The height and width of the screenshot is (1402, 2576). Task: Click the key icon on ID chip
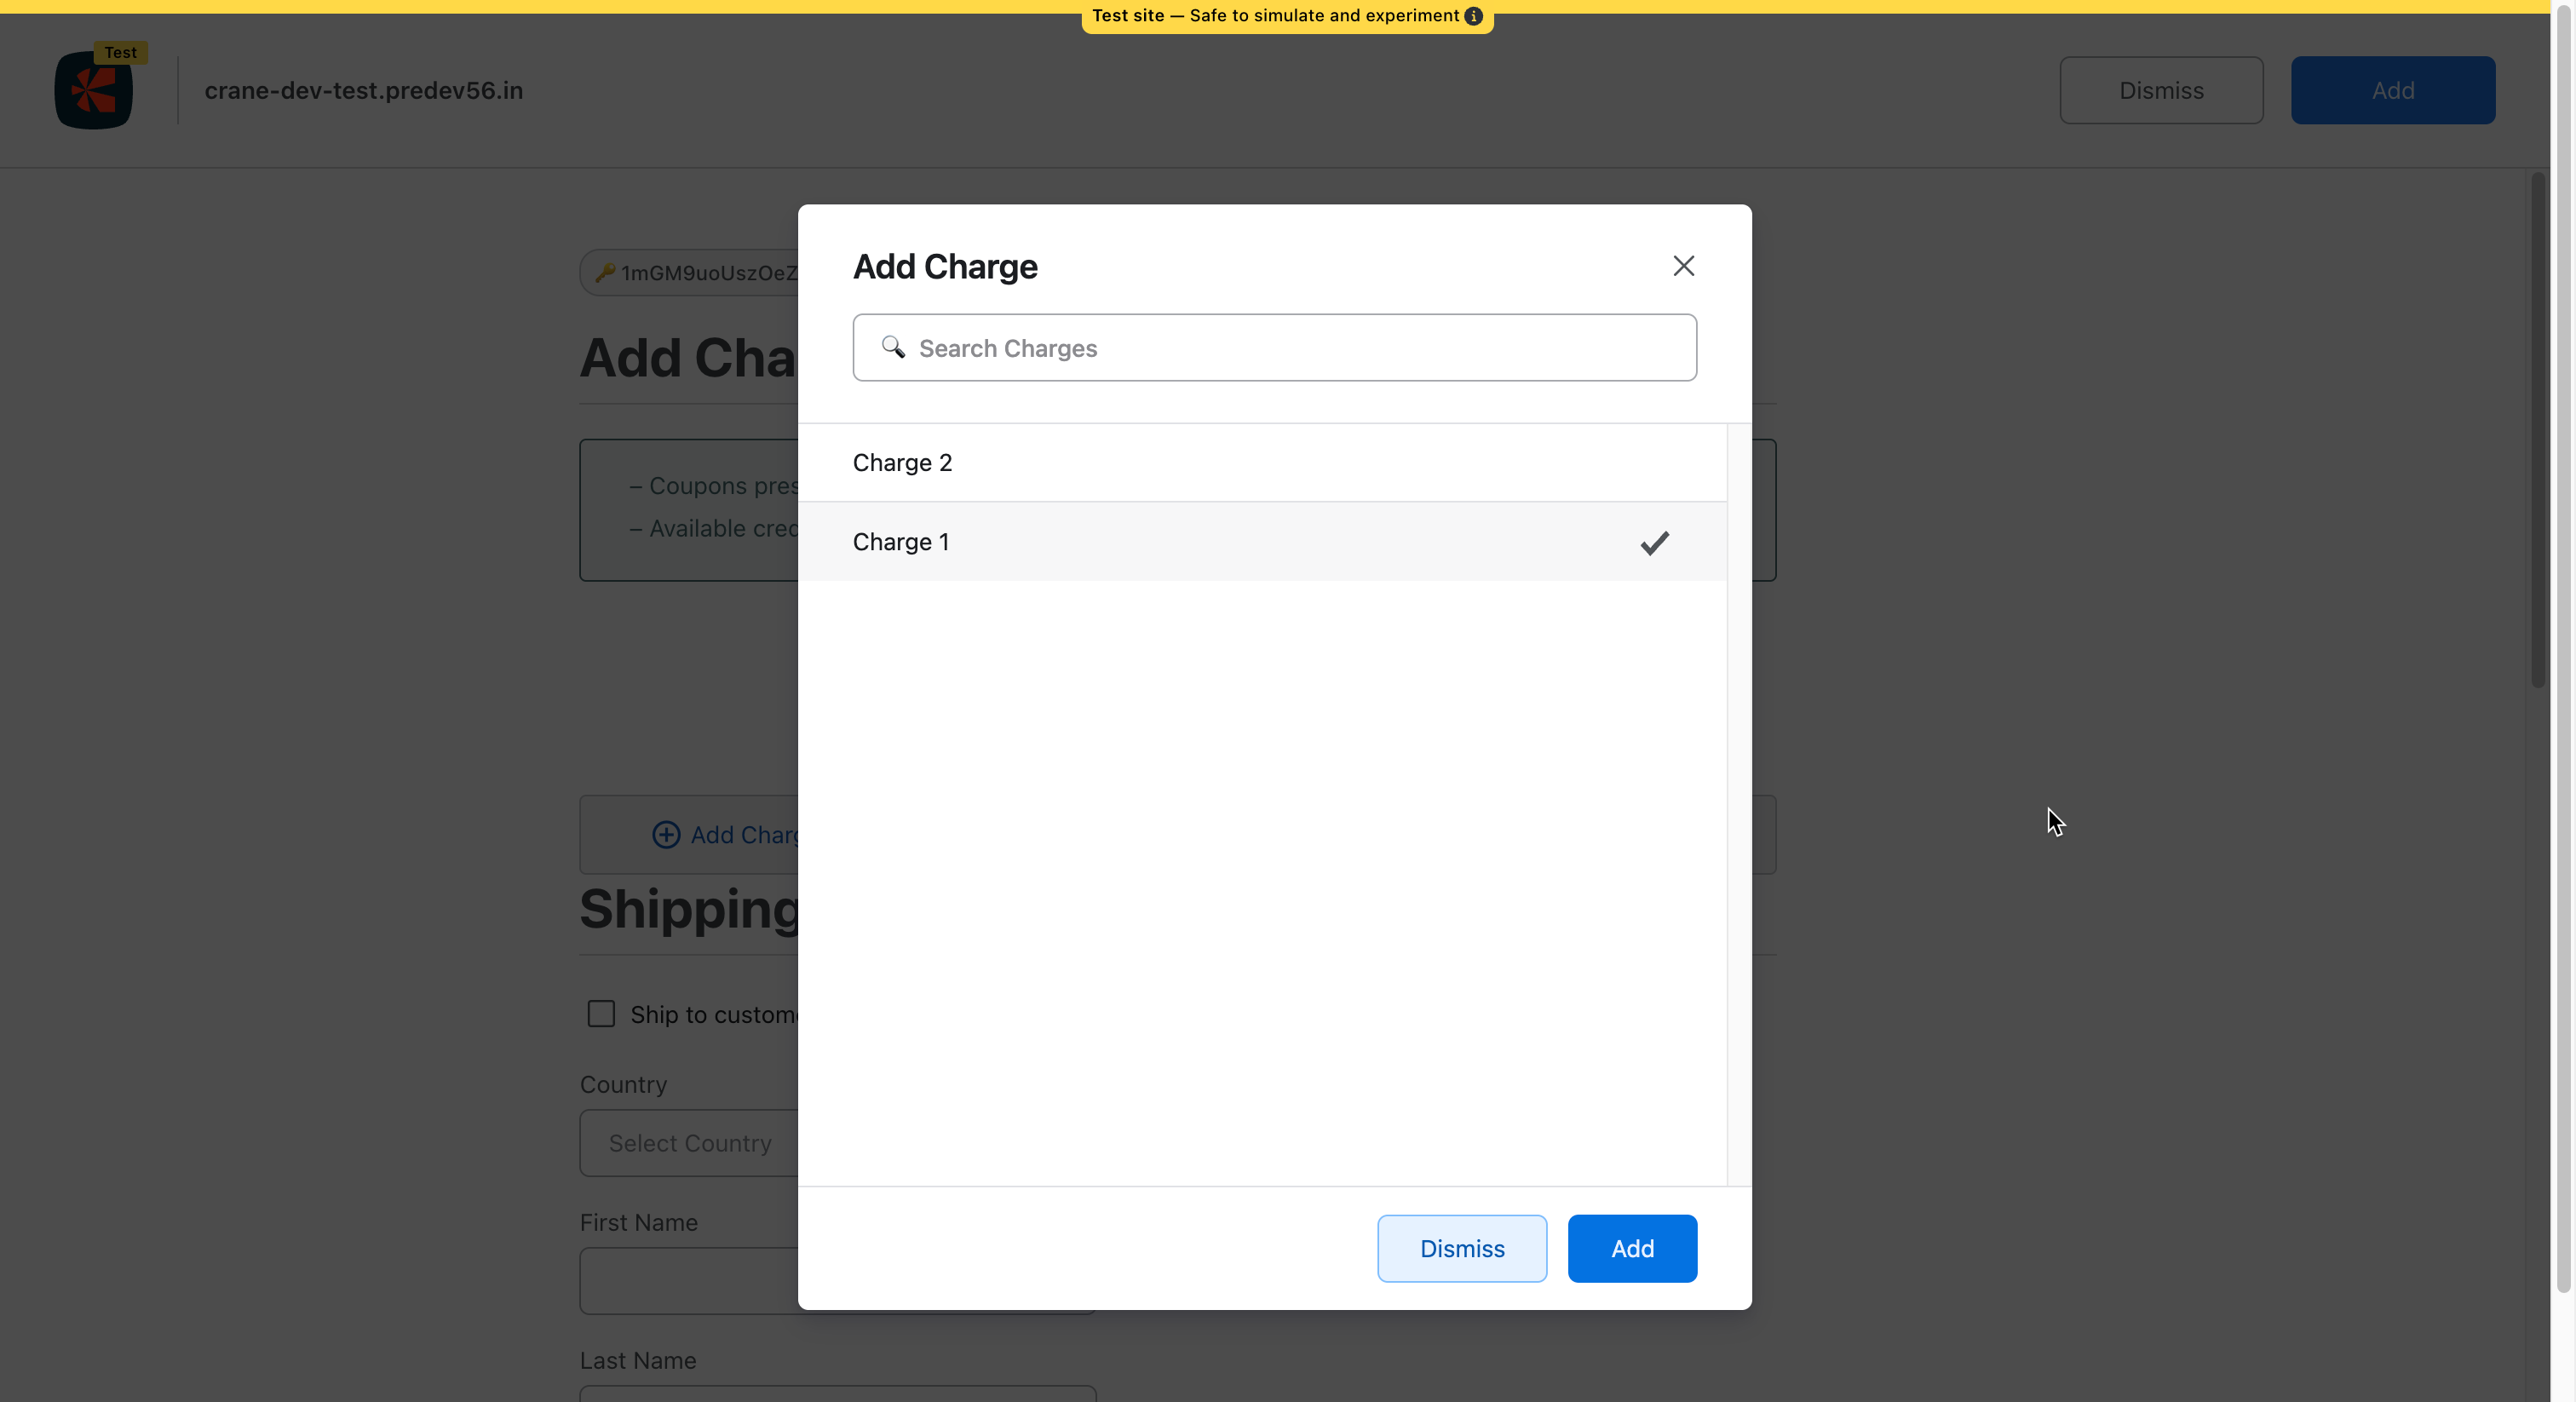pyautogui.click(x=605, y=273)
